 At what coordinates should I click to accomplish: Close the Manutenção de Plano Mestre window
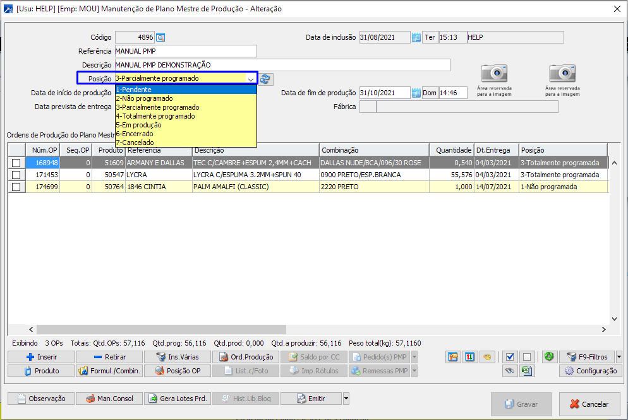tap(617, 9)
